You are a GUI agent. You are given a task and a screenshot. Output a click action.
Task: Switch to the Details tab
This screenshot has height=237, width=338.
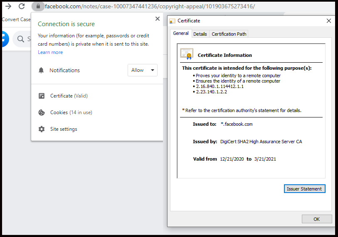pos(200,34)
